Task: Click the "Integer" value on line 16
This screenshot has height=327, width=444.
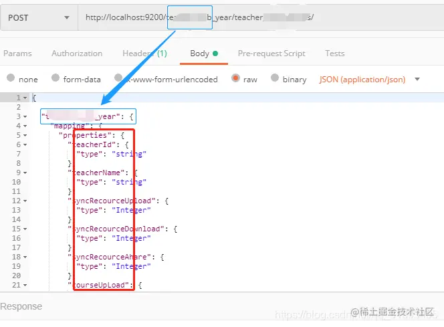Action: (131, 238)
